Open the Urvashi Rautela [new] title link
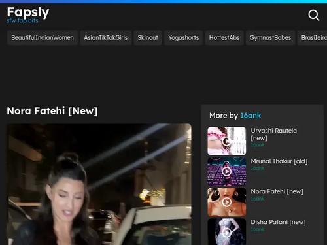 273,134
